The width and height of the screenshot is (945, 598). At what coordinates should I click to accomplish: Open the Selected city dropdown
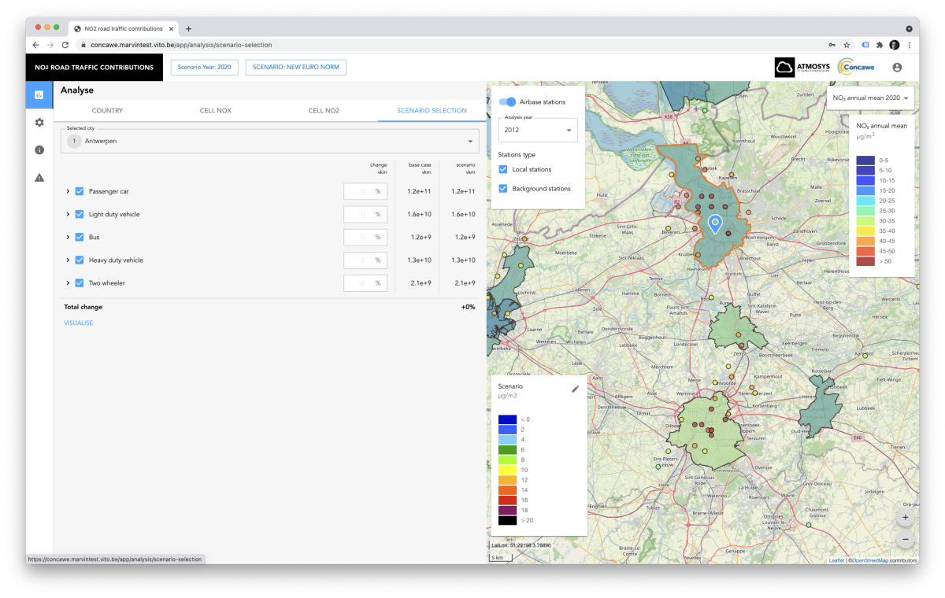tap(269, 141)
